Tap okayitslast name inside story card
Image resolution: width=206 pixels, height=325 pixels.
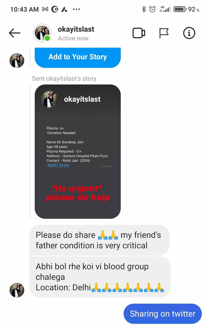point(82,99)
